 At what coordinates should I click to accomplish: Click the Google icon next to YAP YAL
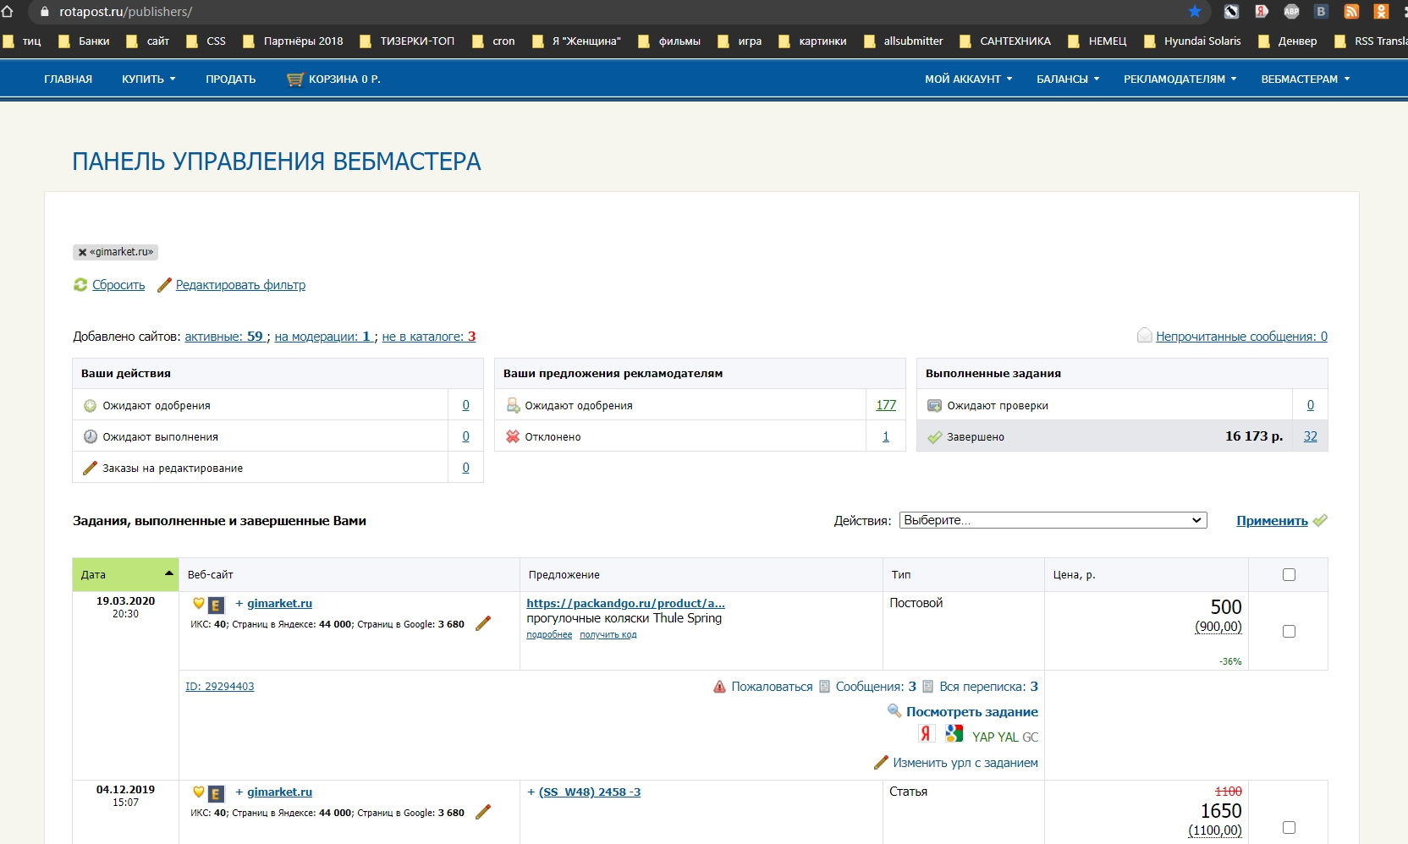click(954, 734)
